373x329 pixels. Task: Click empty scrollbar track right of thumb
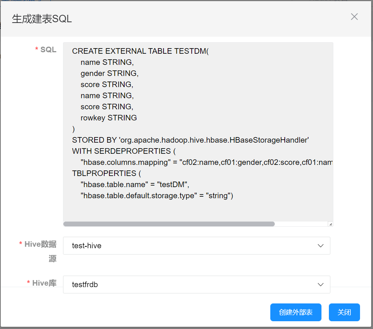tap(300, 224)
